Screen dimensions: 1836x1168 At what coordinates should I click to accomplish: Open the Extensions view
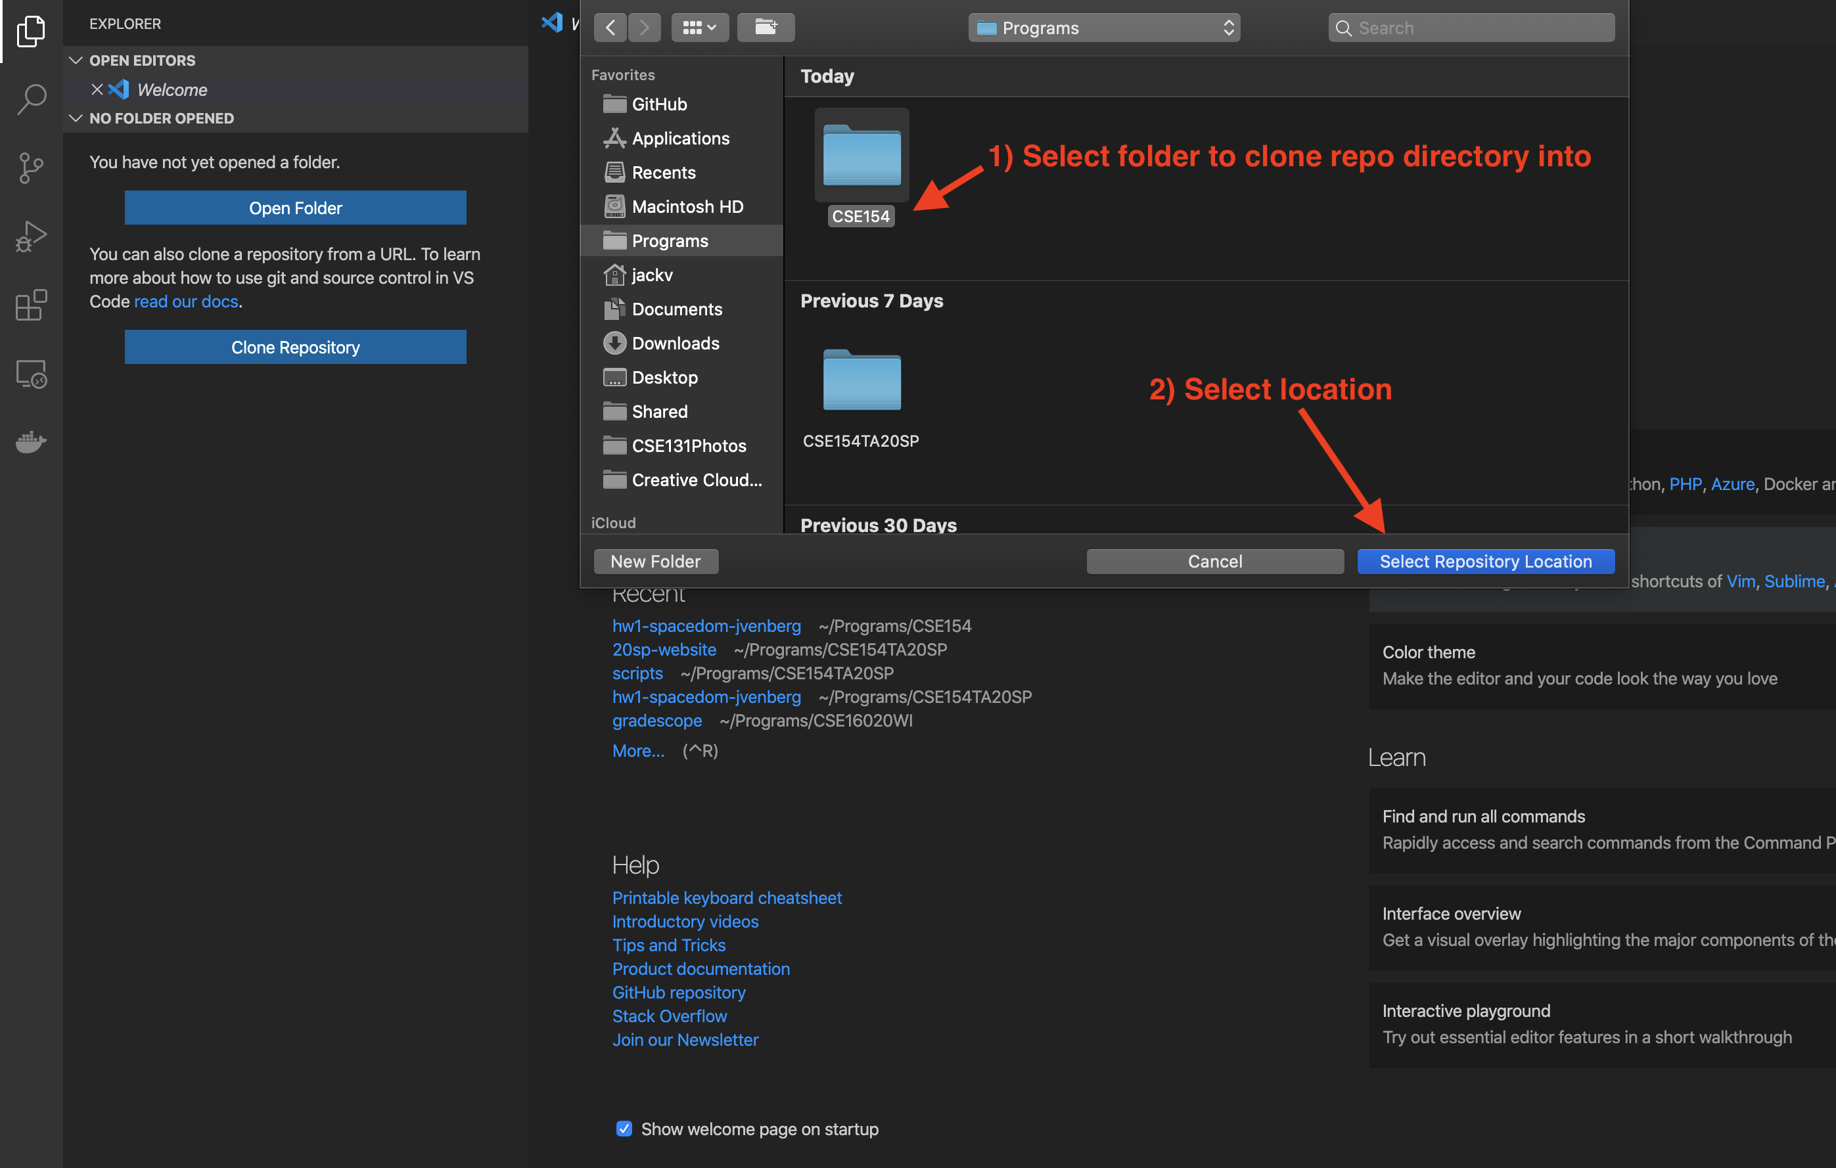[x=32, y=305]
